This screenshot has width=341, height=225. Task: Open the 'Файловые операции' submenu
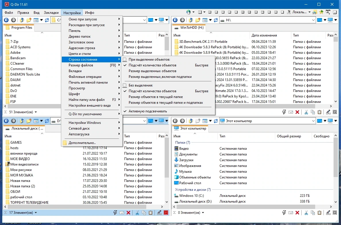(x=92, y=77)
